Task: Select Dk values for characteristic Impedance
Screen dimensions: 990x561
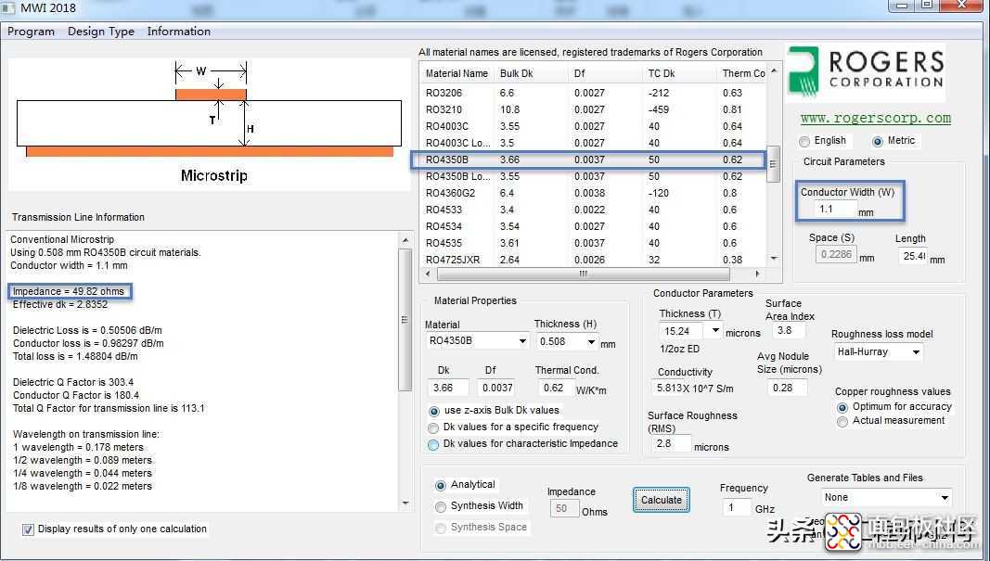Action: click(x=433, y=445)
